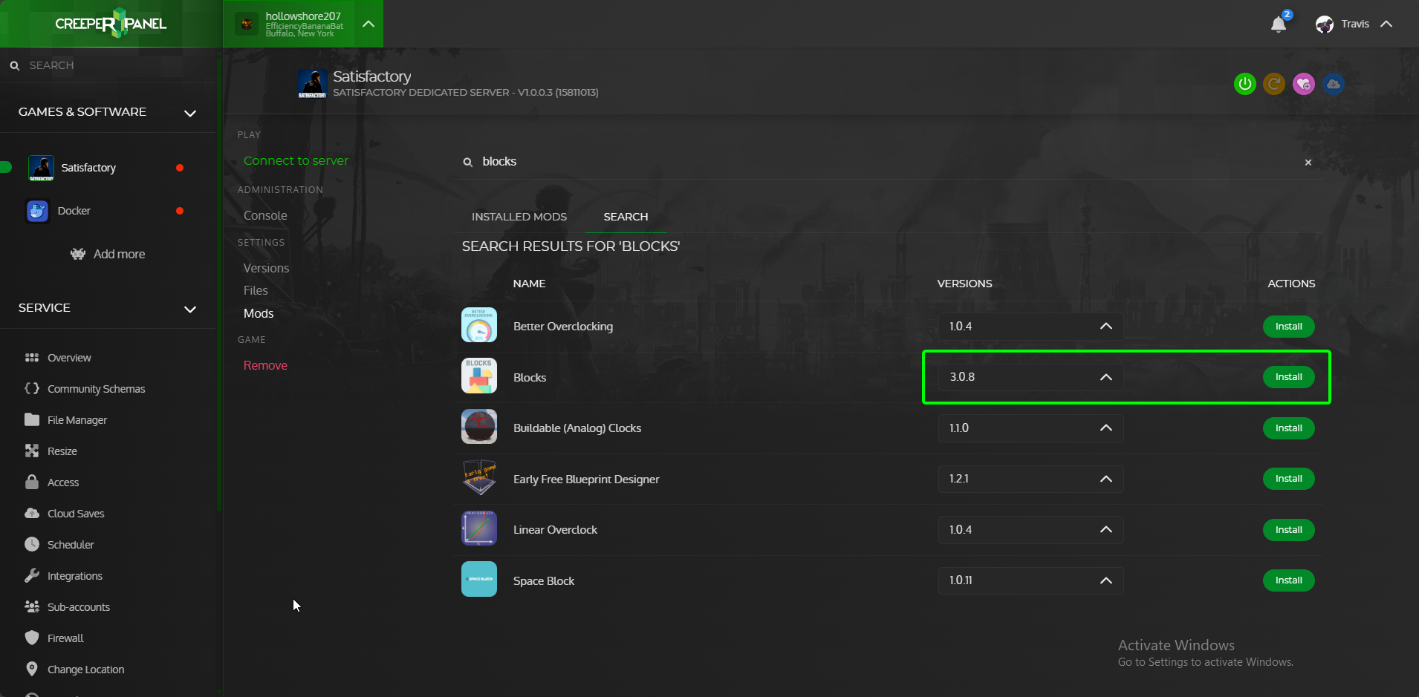
Task: Open Mods settings page
Action: click(259, 313)
